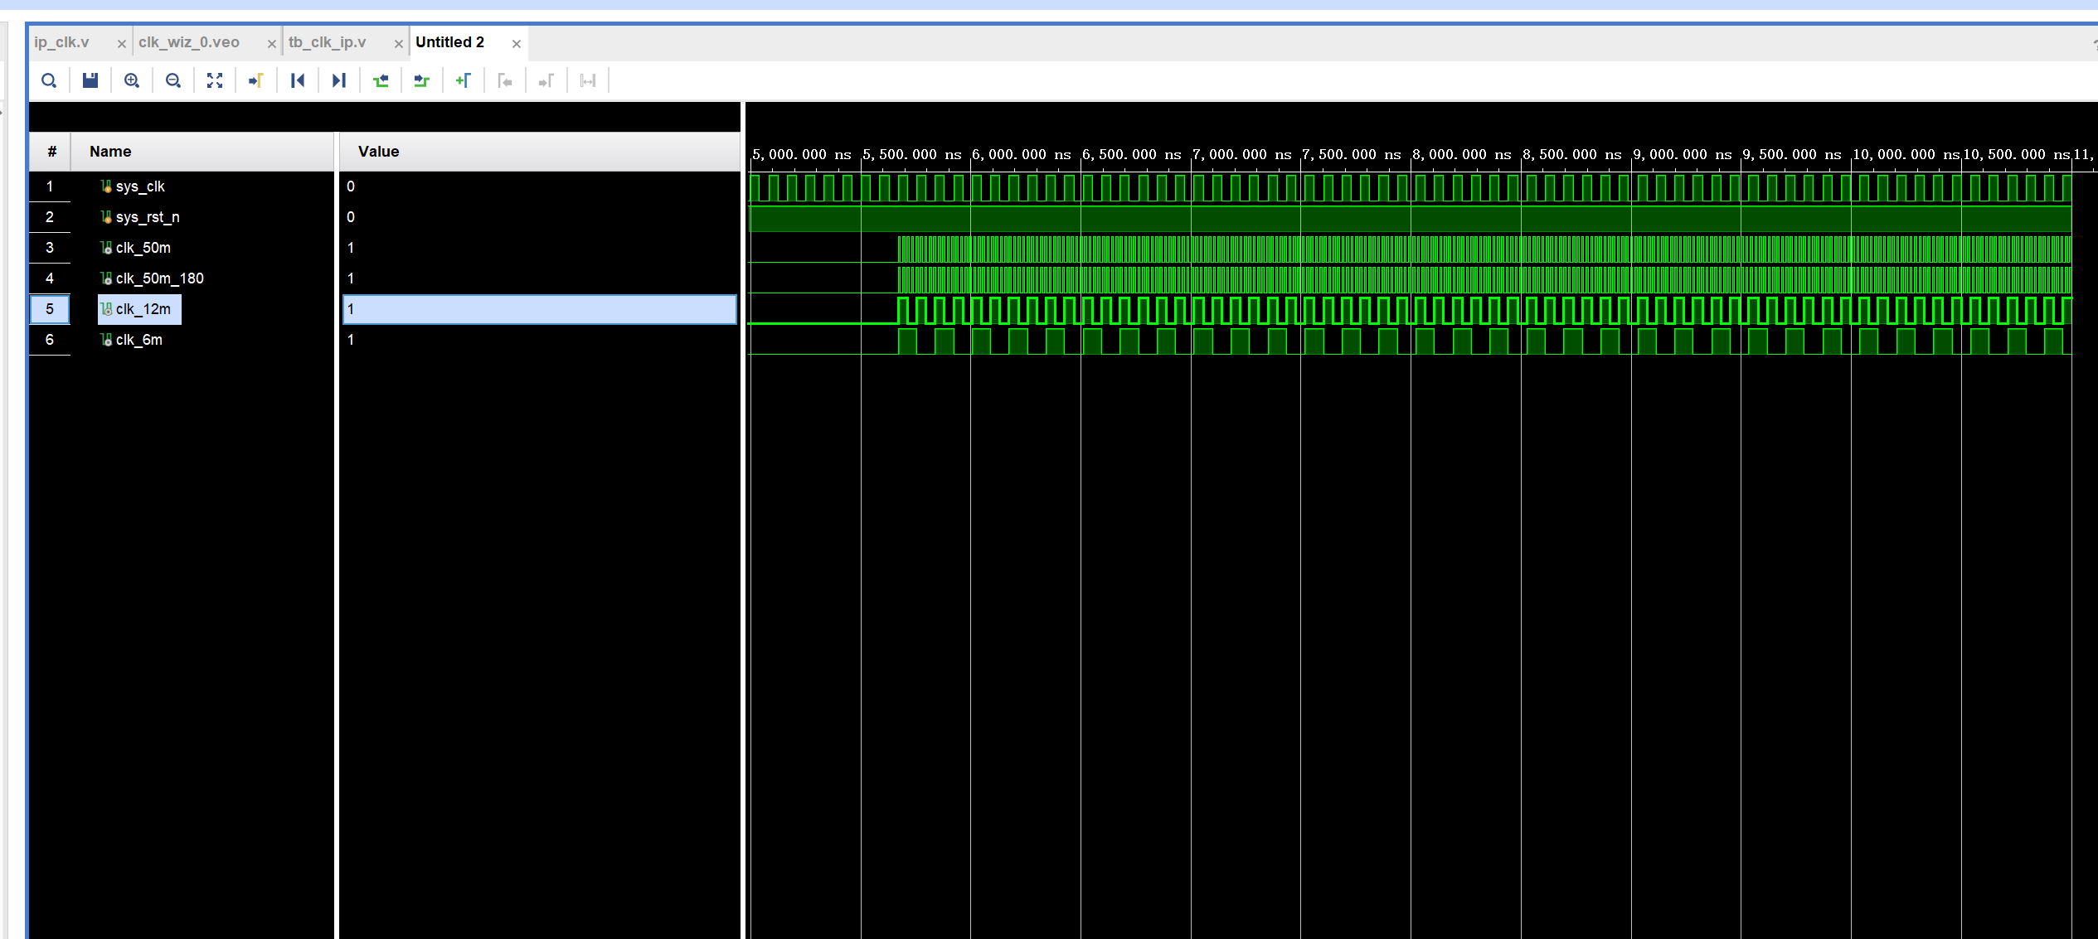Save the waveform configuration
The height and width of the screenshot is (939, 2098).
point(90,80)
